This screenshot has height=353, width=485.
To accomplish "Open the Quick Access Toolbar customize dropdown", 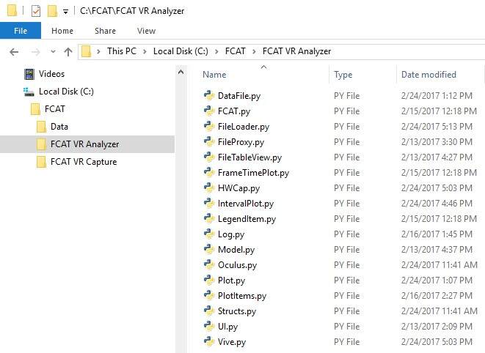I will [66, 12].
